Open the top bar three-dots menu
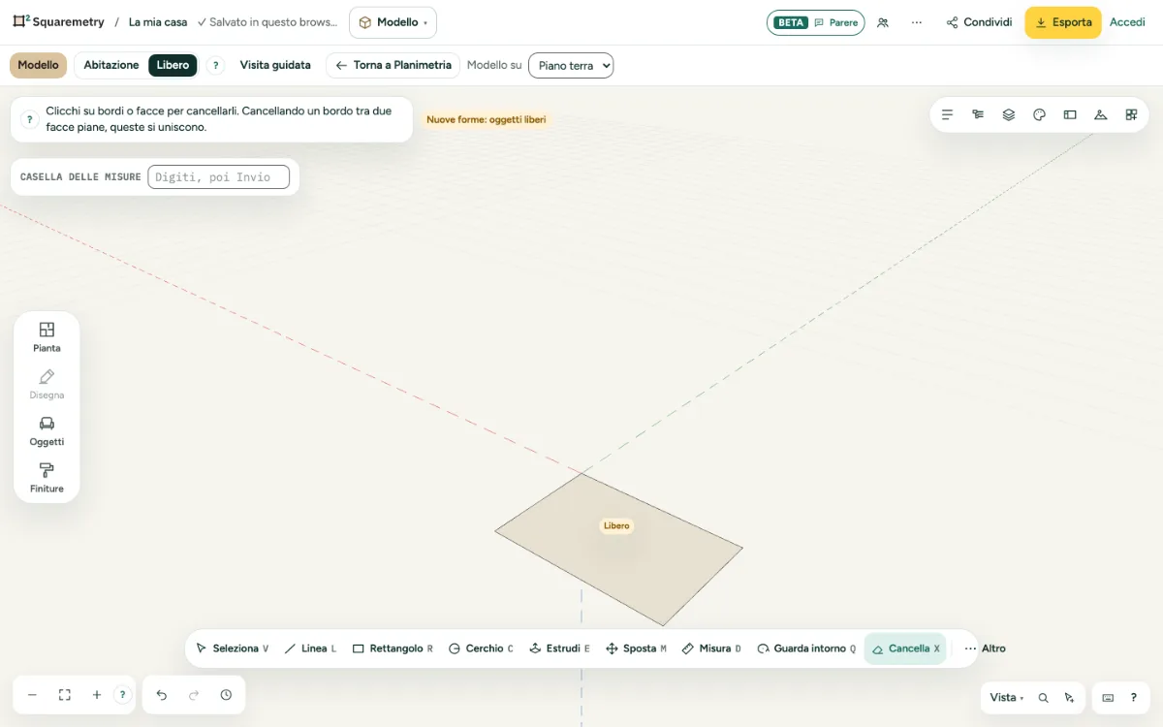 pyautogui.click(x=917, y=22)
